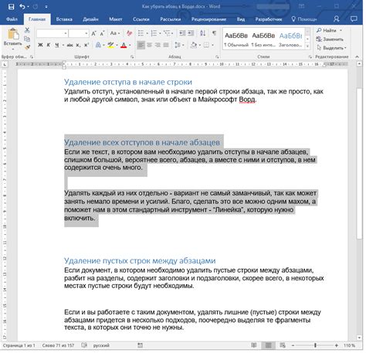Click the Undo arrow icon
This screenshot has width=366, height=353.
click(x=22, y=7)
